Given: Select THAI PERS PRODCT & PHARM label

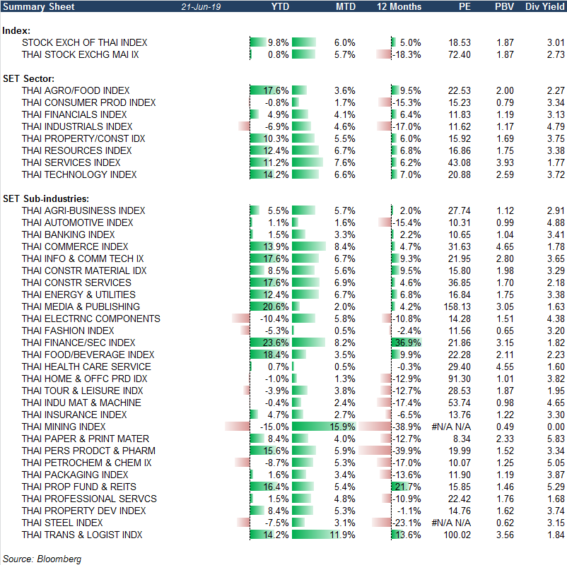Looking at the screenshot, I should tap(88, 451).
